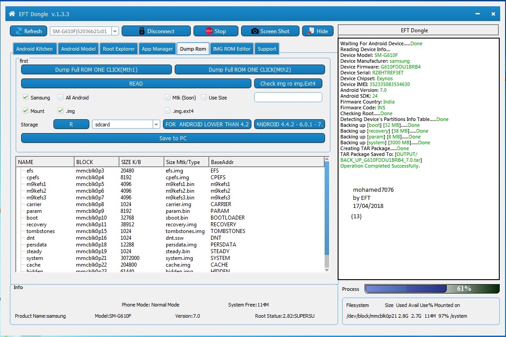506x337 pixels.
Task: Click the scroll down arrow of partition list
Action: click(326, 270)
